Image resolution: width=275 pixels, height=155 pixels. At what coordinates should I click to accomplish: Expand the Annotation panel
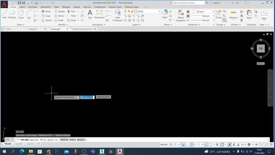[99, 25]
